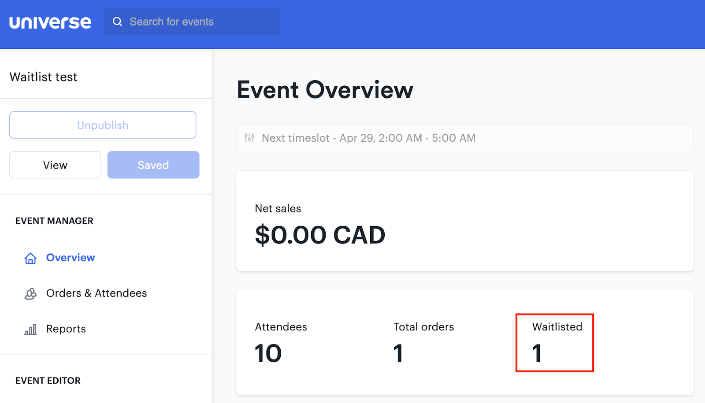Click the magnifying glass search icon
Image resolution: width=705 pixels, height=403 pixels.
point(117,21)
